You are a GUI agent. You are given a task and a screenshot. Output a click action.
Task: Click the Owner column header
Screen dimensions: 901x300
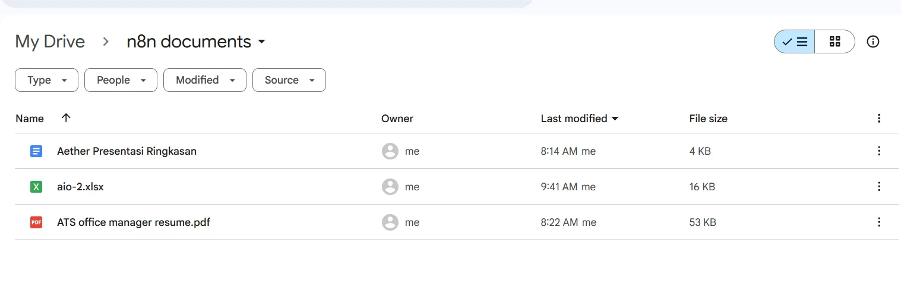point(397,119)
